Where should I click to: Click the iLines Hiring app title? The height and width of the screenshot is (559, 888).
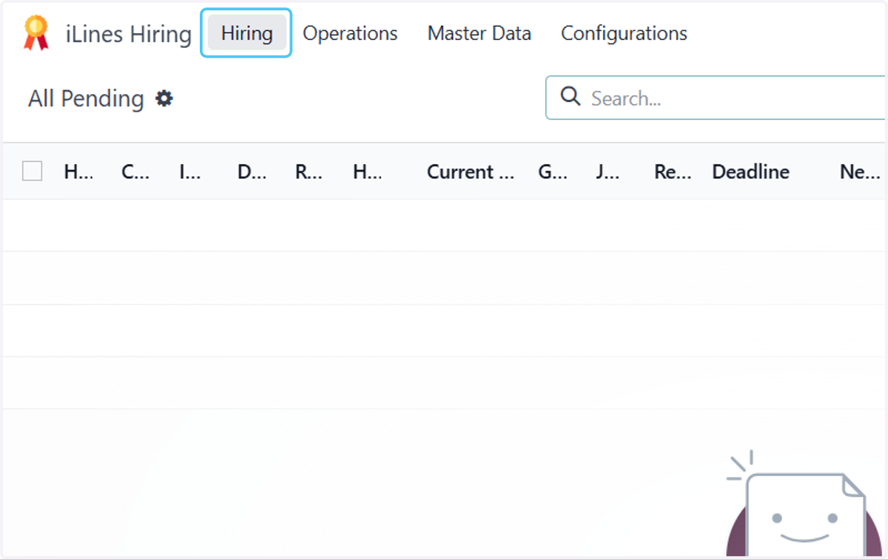click(129, 34)
